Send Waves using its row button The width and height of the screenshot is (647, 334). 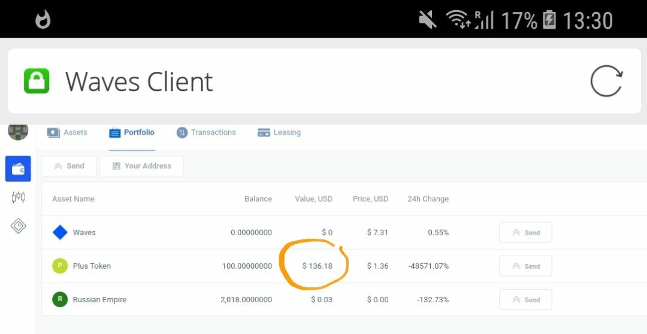coord(526,233)
